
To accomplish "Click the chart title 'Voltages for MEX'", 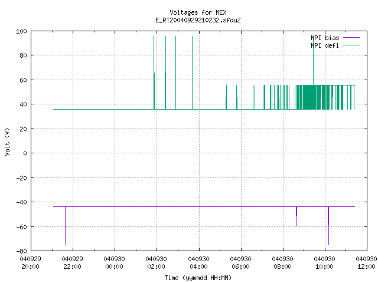I will click(198, 12).
